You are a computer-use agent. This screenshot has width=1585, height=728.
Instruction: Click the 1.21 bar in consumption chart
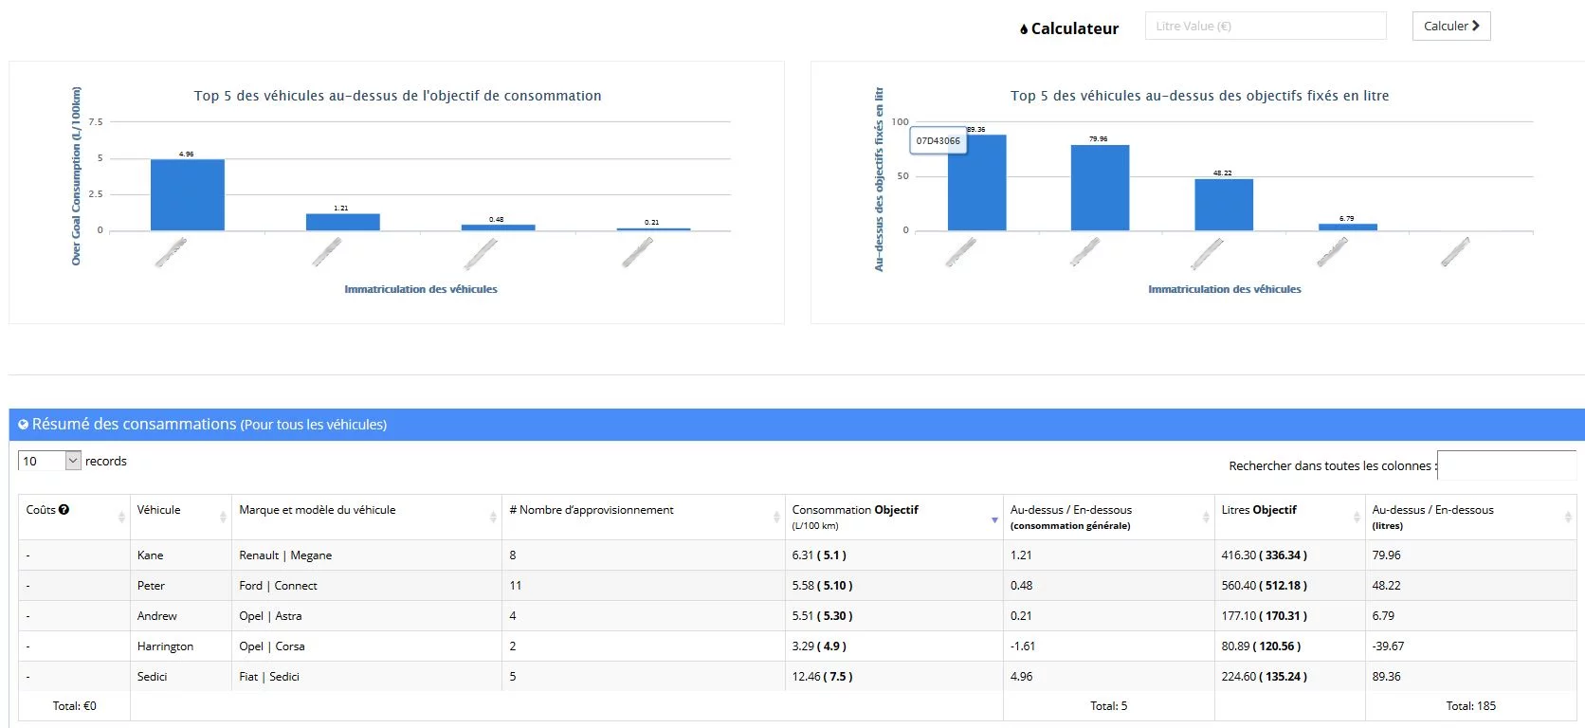click(343, 222)
